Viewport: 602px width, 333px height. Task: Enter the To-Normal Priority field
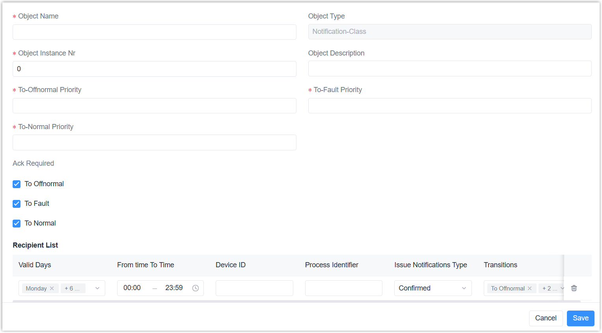pos(154,142)
